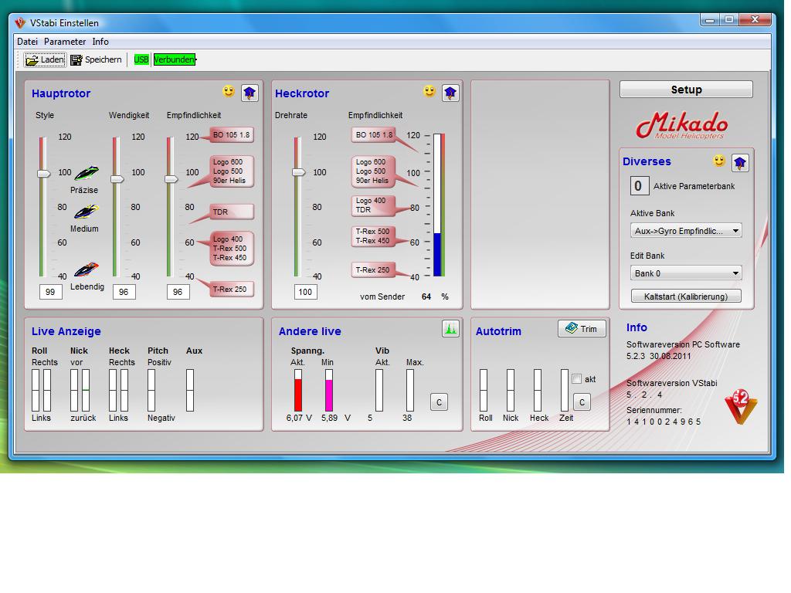
Task: Click the Trim button in Autotrim
Action: (x=582, y=329)
